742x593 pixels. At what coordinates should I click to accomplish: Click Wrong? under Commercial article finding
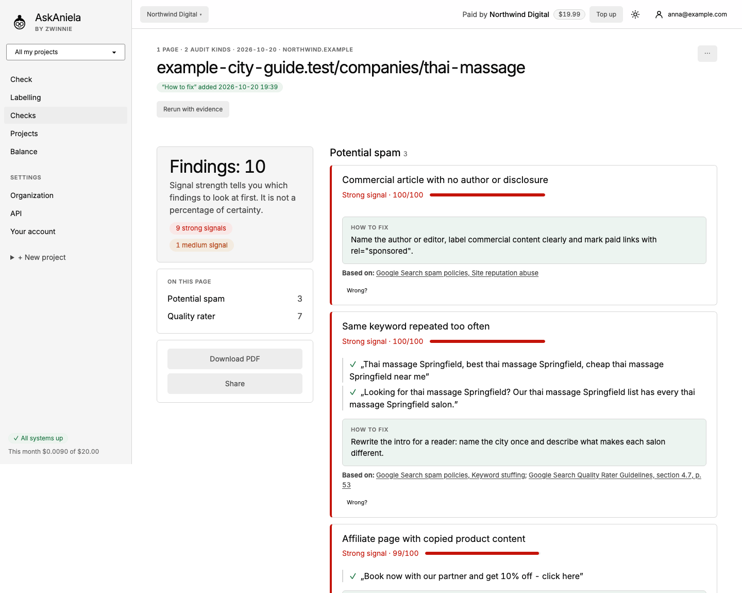pos(357,290)
